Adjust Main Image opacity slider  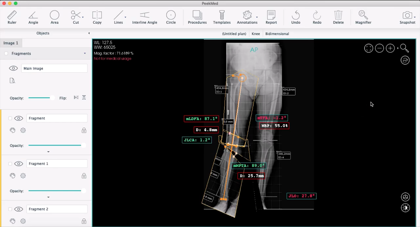(41, 98)
